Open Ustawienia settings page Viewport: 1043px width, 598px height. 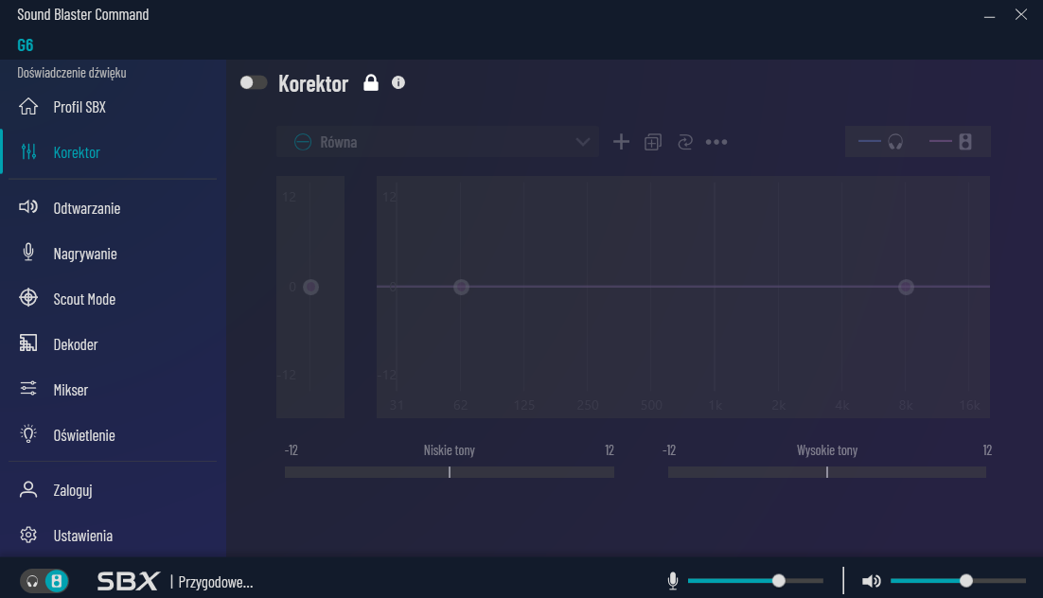point(82,536)
